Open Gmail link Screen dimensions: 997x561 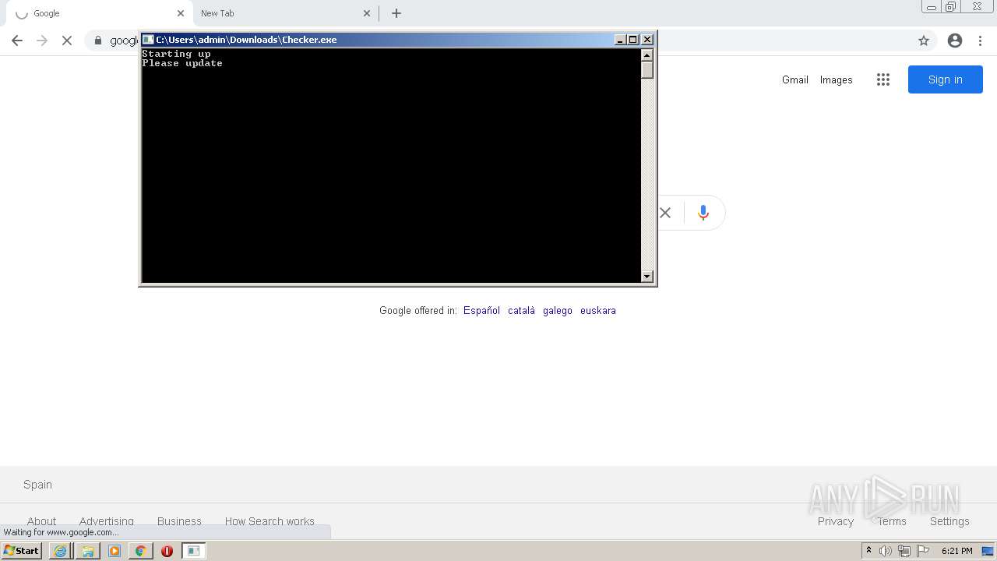(795, 79)
